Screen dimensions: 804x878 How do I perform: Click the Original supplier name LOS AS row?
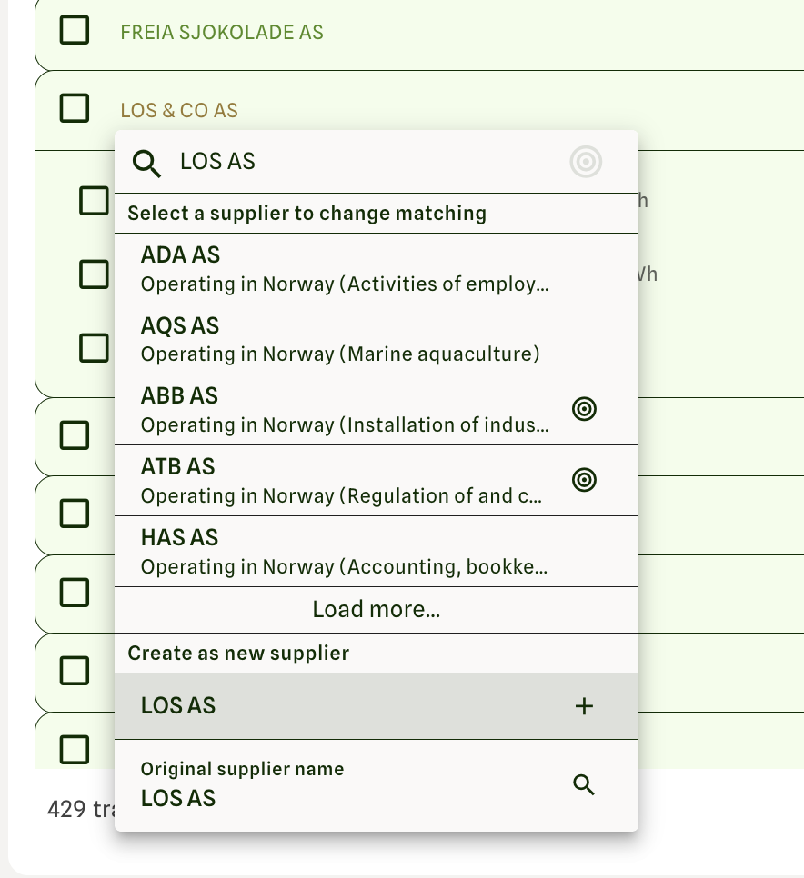point(377,785)
